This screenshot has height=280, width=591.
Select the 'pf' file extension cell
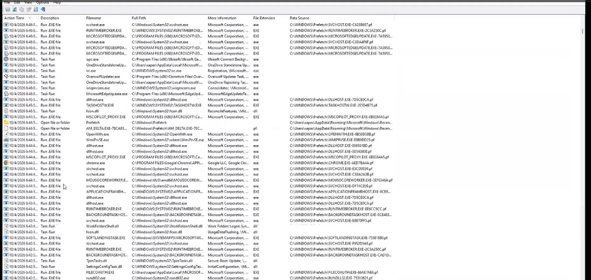coord(255,128)
